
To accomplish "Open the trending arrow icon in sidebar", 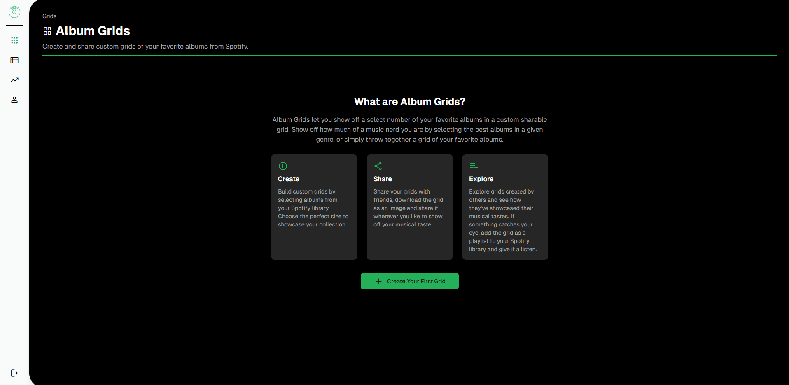I will point(14,80).
